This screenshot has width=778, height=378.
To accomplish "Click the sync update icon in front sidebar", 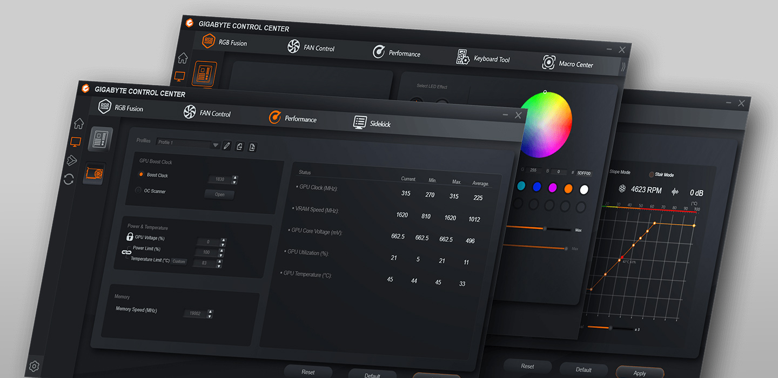I will pos(69,179).
